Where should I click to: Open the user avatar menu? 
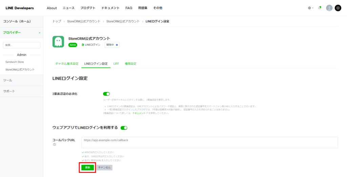click(x=329, y=8)
